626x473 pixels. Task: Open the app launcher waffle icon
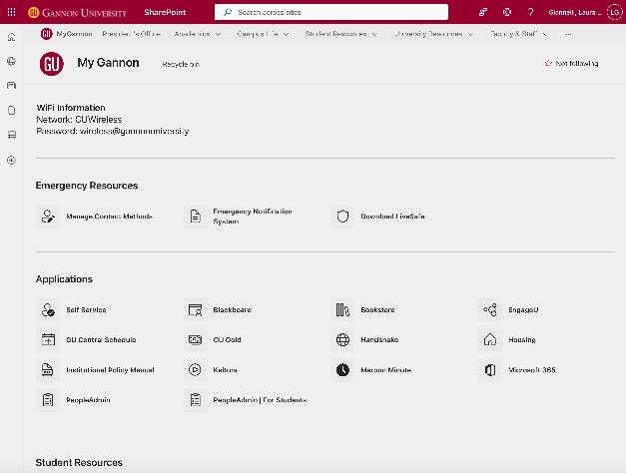[12, 12]
